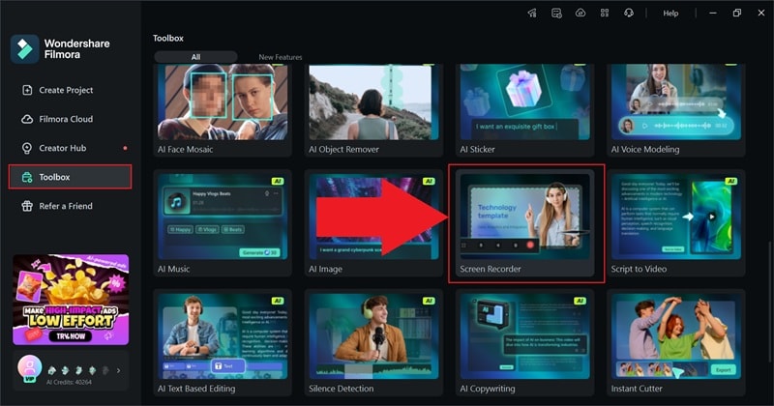
Task: Switch to the New Features tab
Action: point(280,57)
